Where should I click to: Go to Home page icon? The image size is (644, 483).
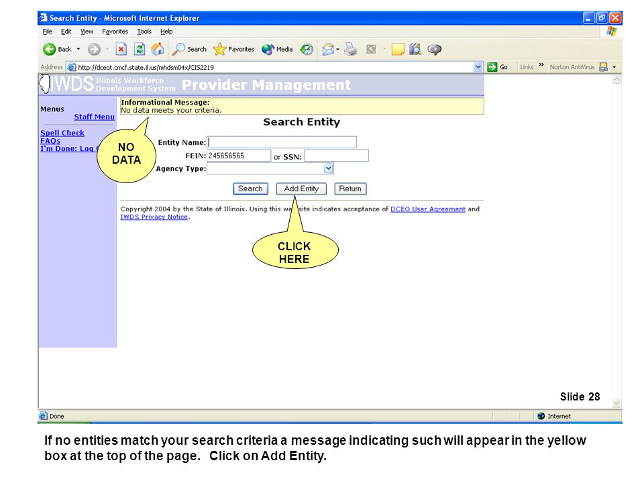(158, 49)
